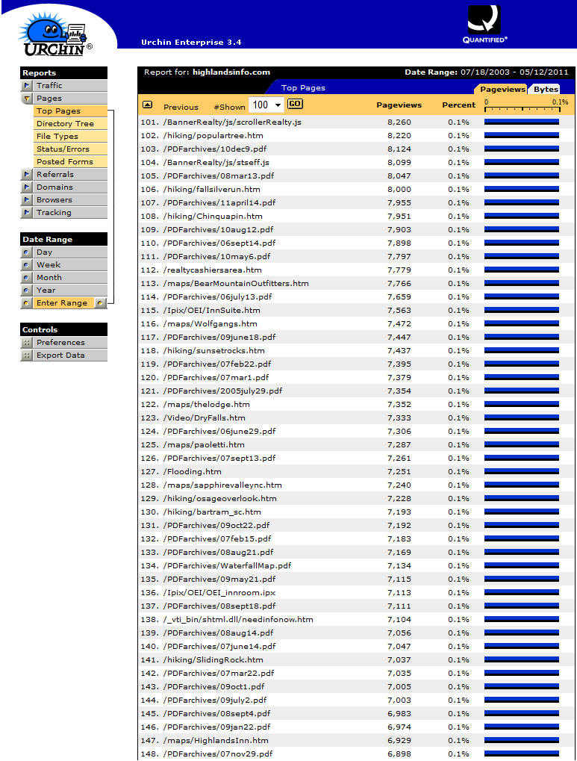Expand the Referrals reports section
This screenshot has width=577, height=761.
[27, 174]
